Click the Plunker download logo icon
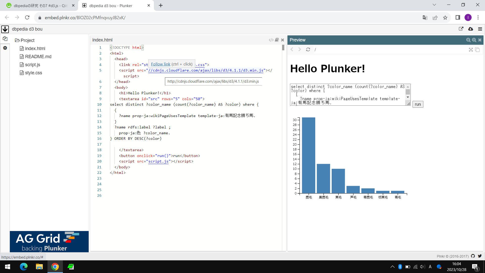 5,29
